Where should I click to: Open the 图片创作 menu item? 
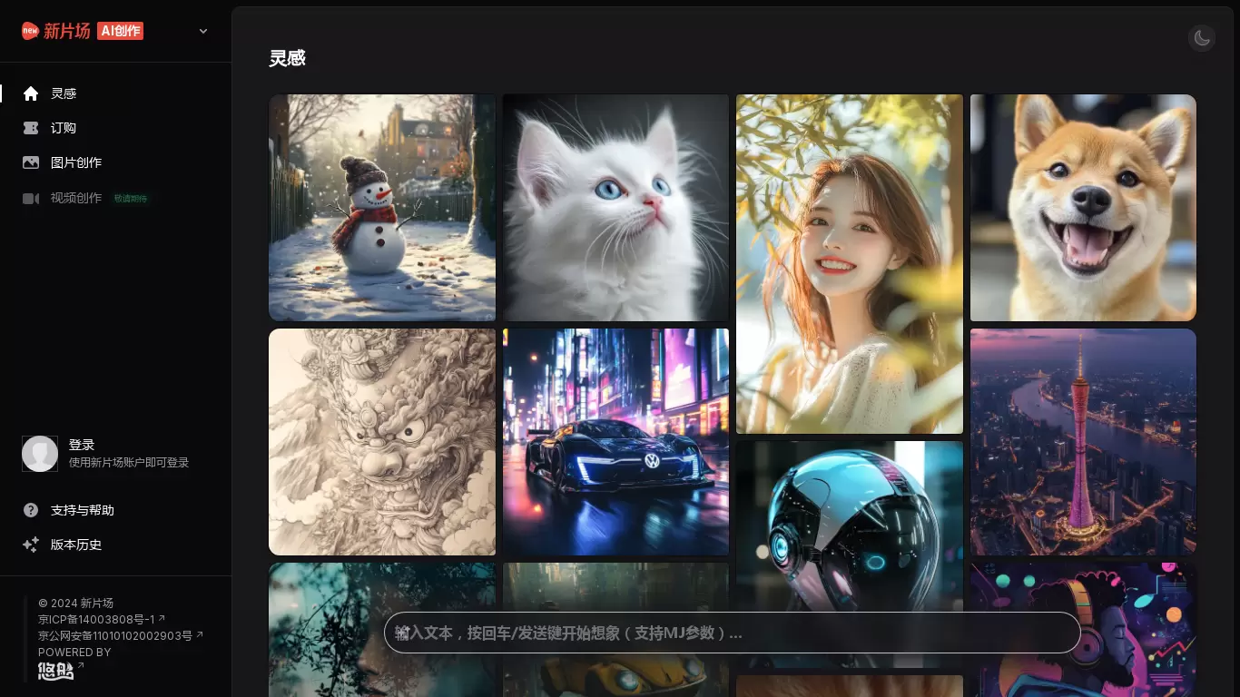(x=76, y=162)
